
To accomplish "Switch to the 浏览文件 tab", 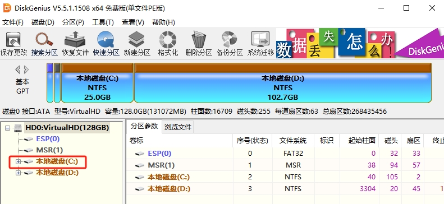I will [178, 127].
